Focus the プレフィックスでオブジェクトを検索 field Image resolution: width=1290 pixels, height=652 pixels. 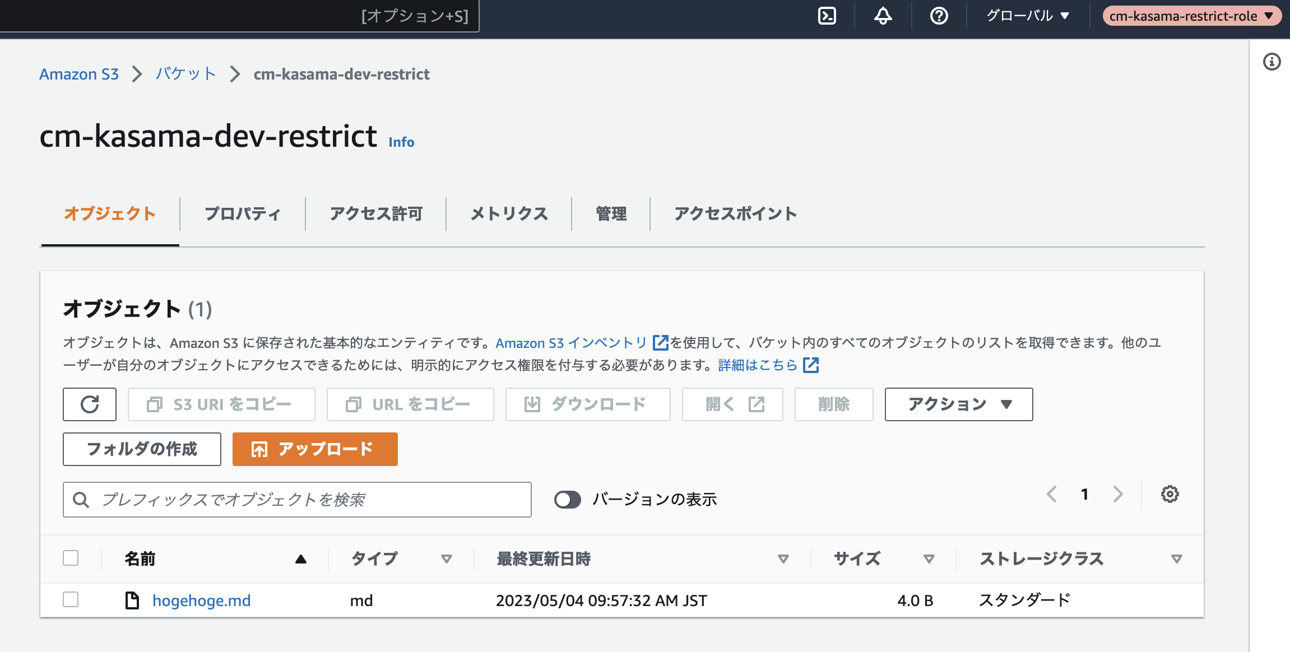(x=297, y=500)
